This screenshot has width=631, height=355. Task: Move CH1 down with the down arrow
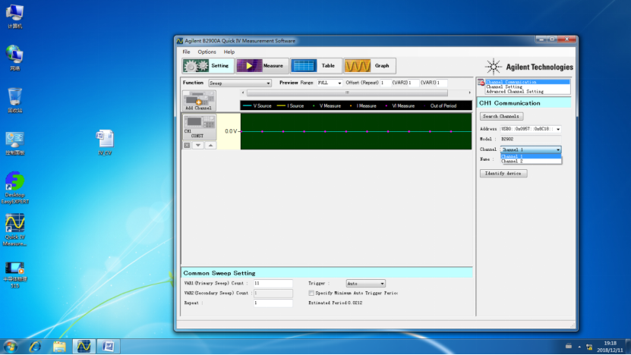pos(198,145)
